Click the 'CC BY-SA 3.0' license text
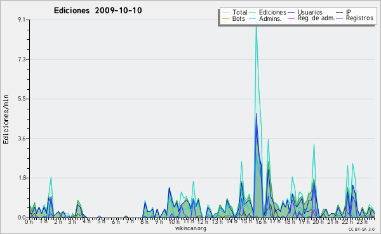 (361, 229)
